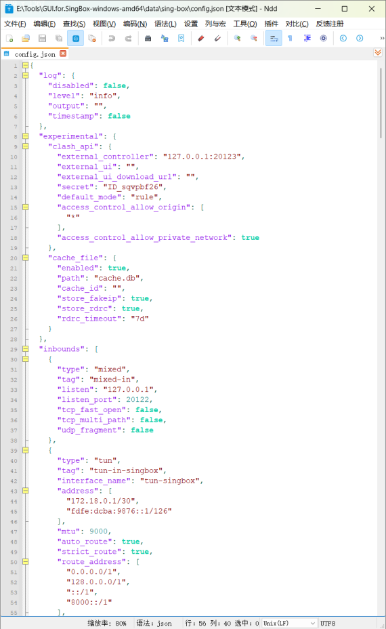The height and width of the screenshot is (629, 386).
Task: Click the save file toolbar icon
Action: tap(42, 39)
